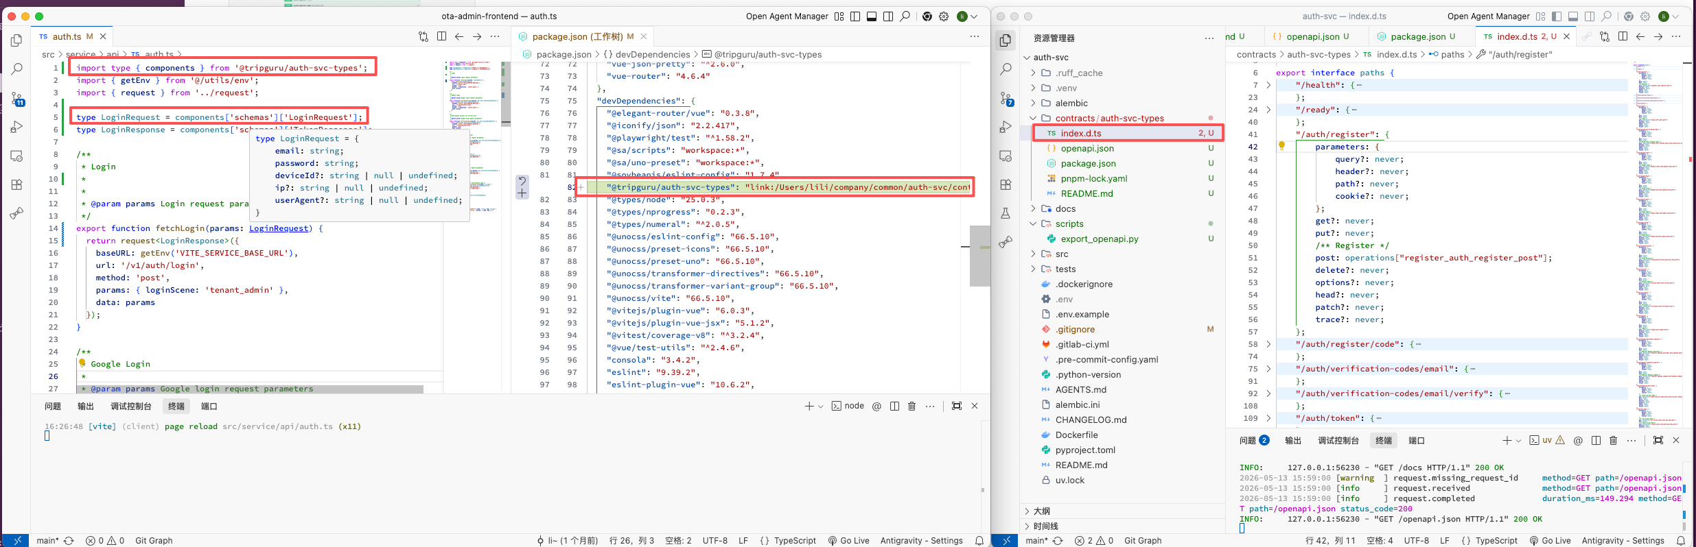Click Open Agent Manager in left window
This screenshot has height=547, width=1696.
point(787,16)
